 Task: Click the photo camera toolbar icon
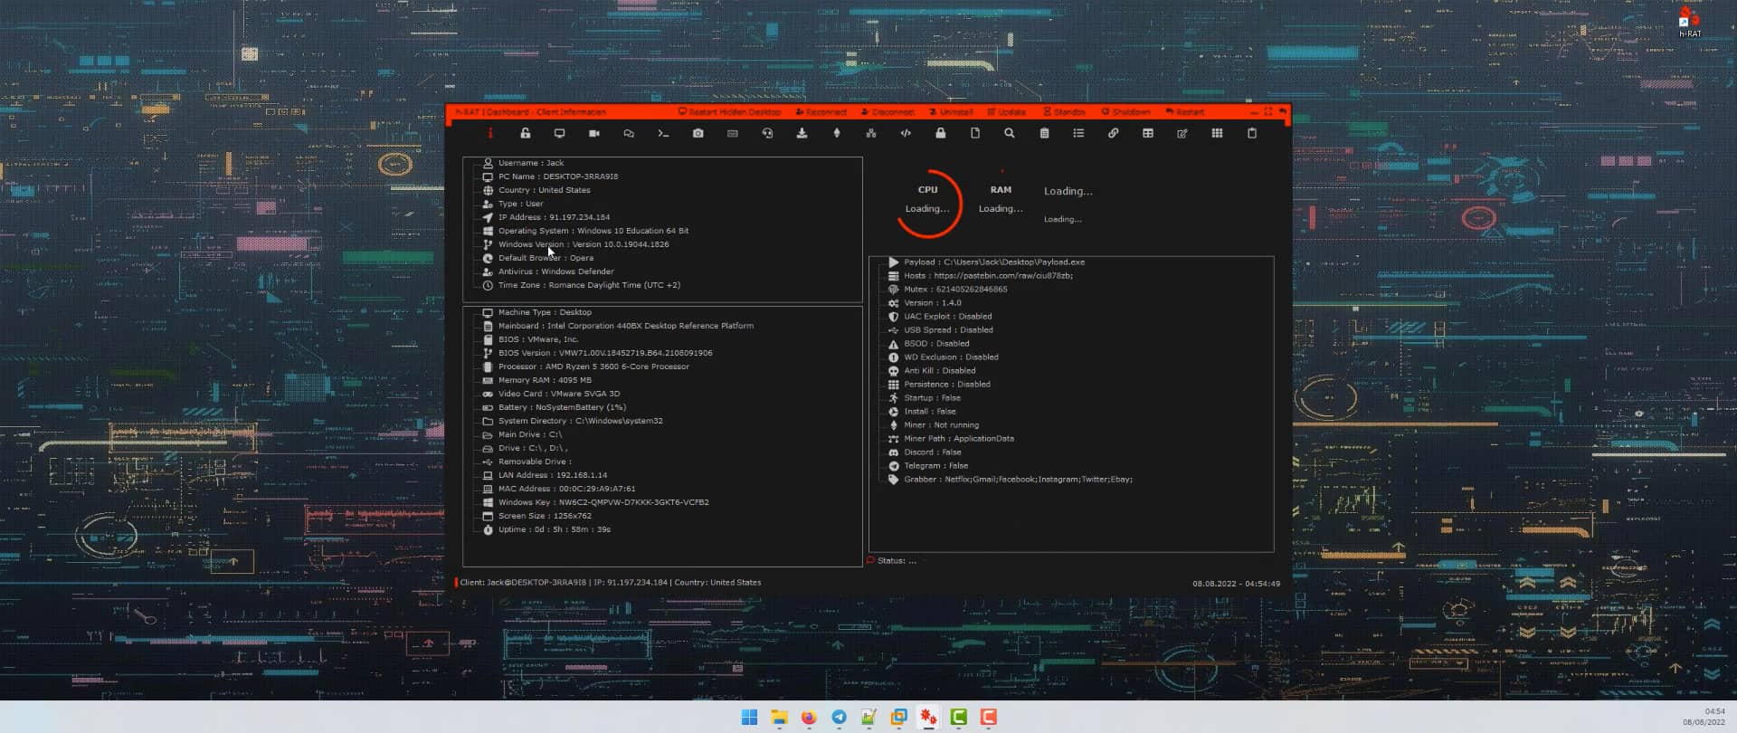click(x=698, y=133)
